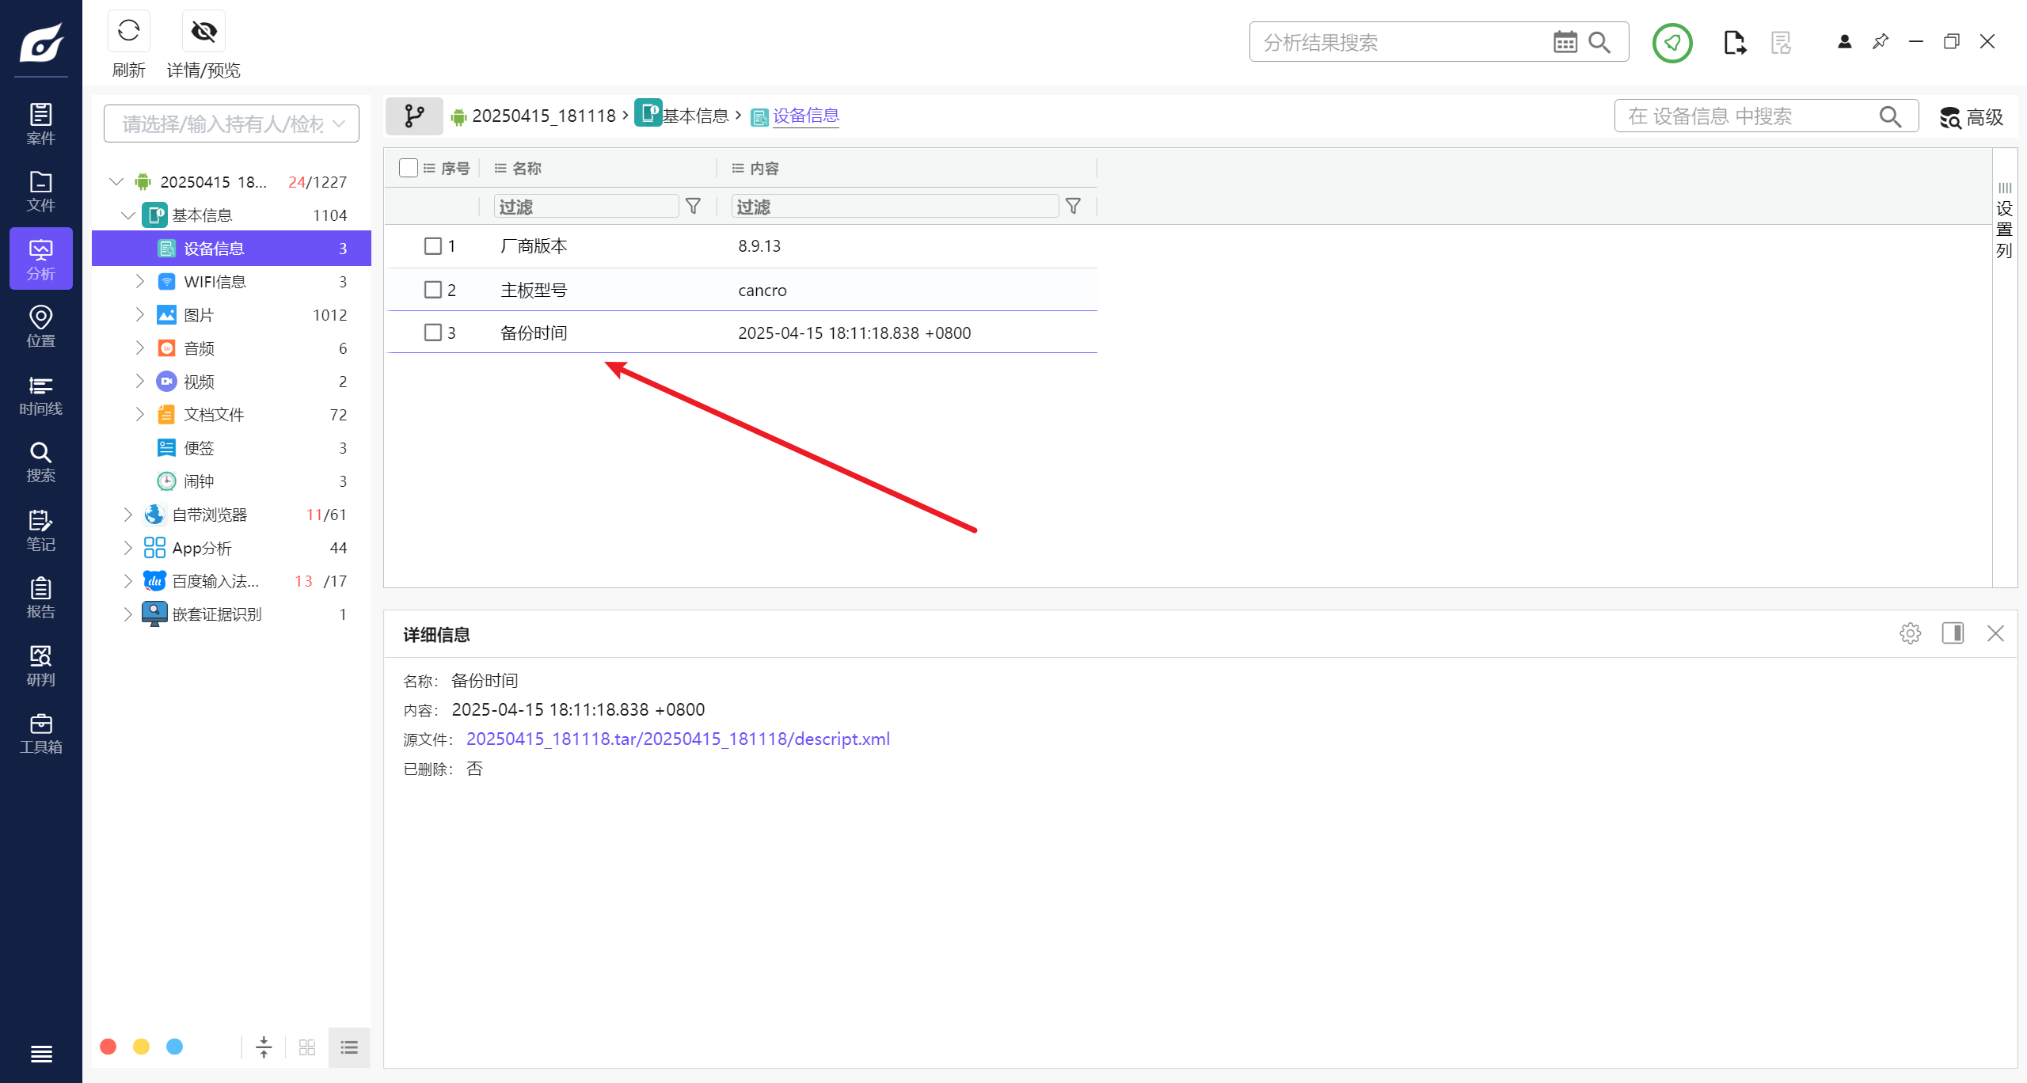Open detail panel gear settings icon

pyautogui.click(x=1910, y=633)
